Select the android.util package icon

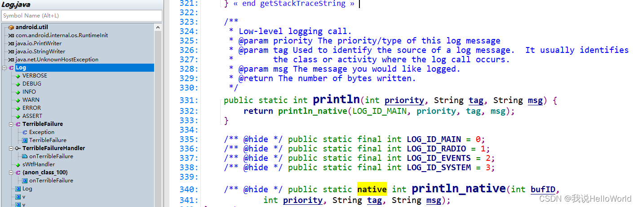click(11, 27)
